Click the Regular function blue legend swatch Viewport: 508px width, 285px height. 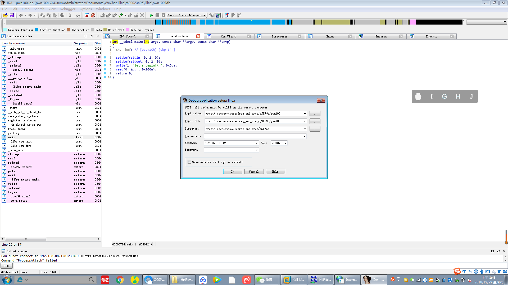(37, 30)
